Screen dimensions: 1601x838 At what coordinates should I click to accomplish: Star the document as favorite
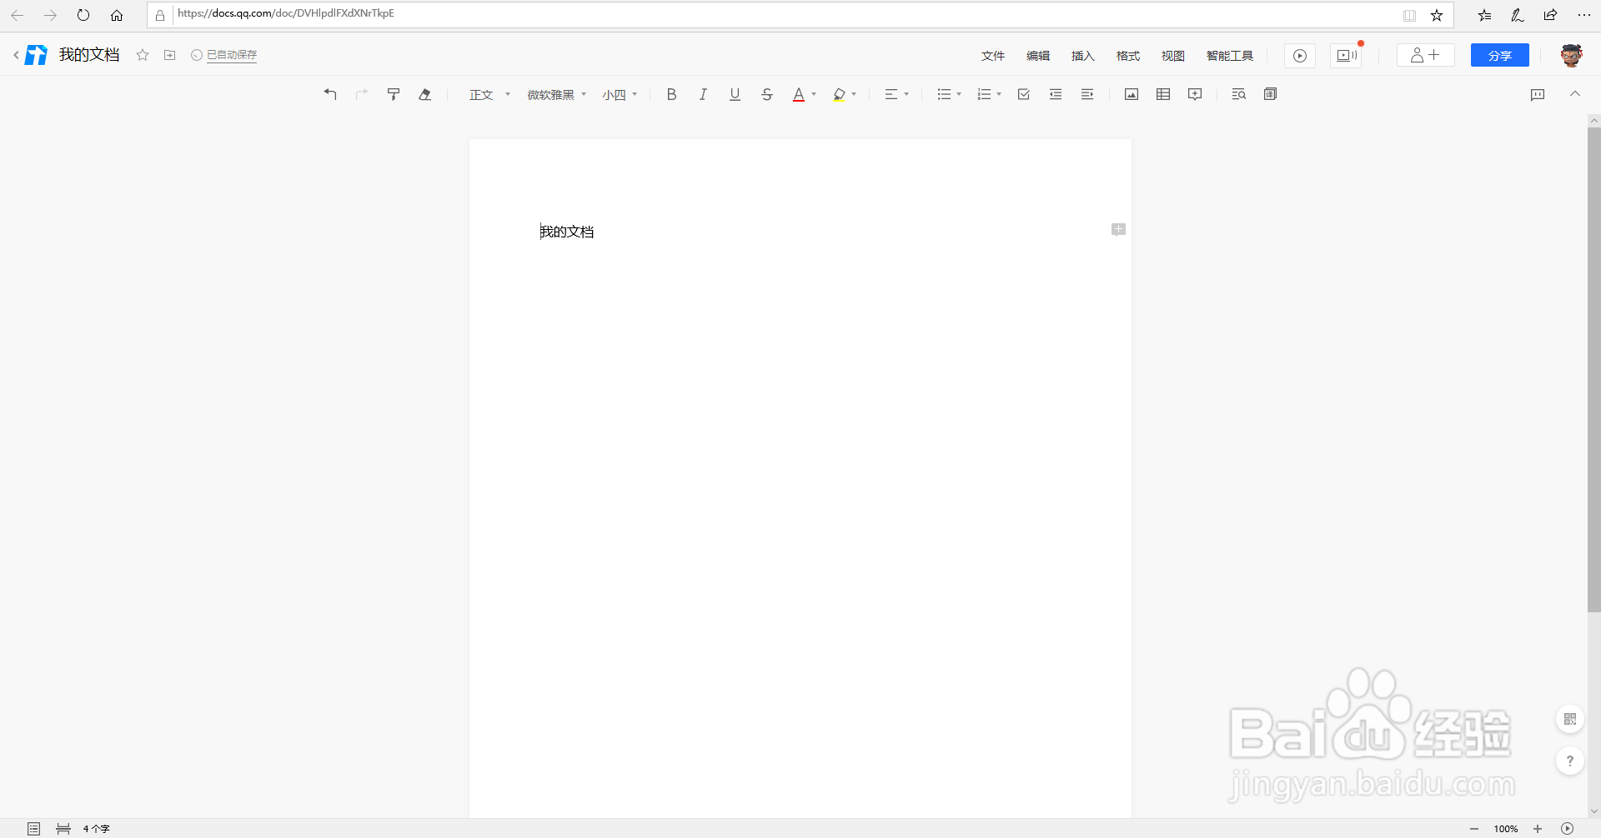pyautogui.click(x=143, y=55)
